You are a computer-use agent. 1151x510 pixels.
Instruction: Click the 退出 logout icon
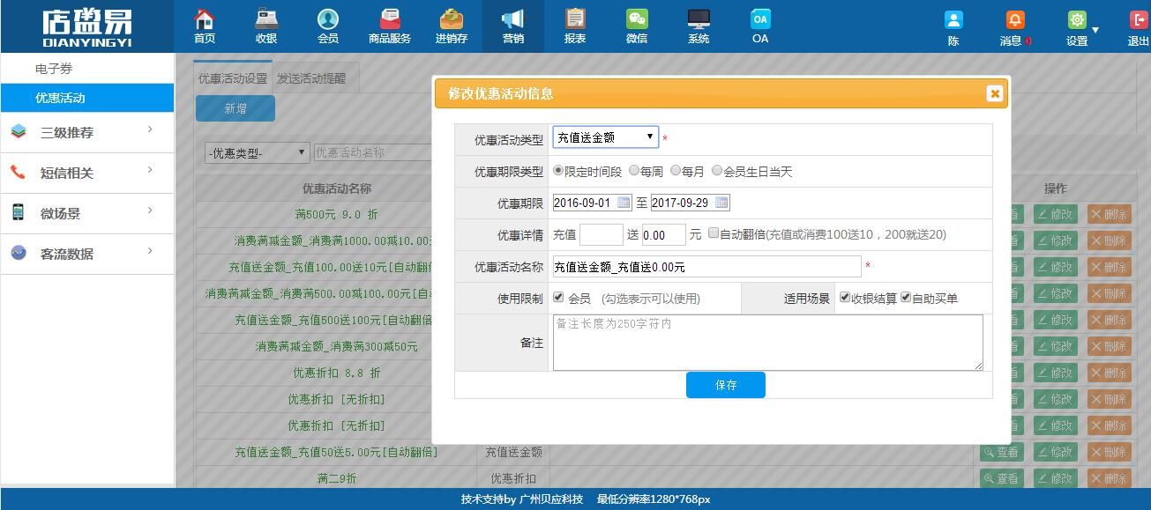pyautogui.click(x=1139, y=20)
